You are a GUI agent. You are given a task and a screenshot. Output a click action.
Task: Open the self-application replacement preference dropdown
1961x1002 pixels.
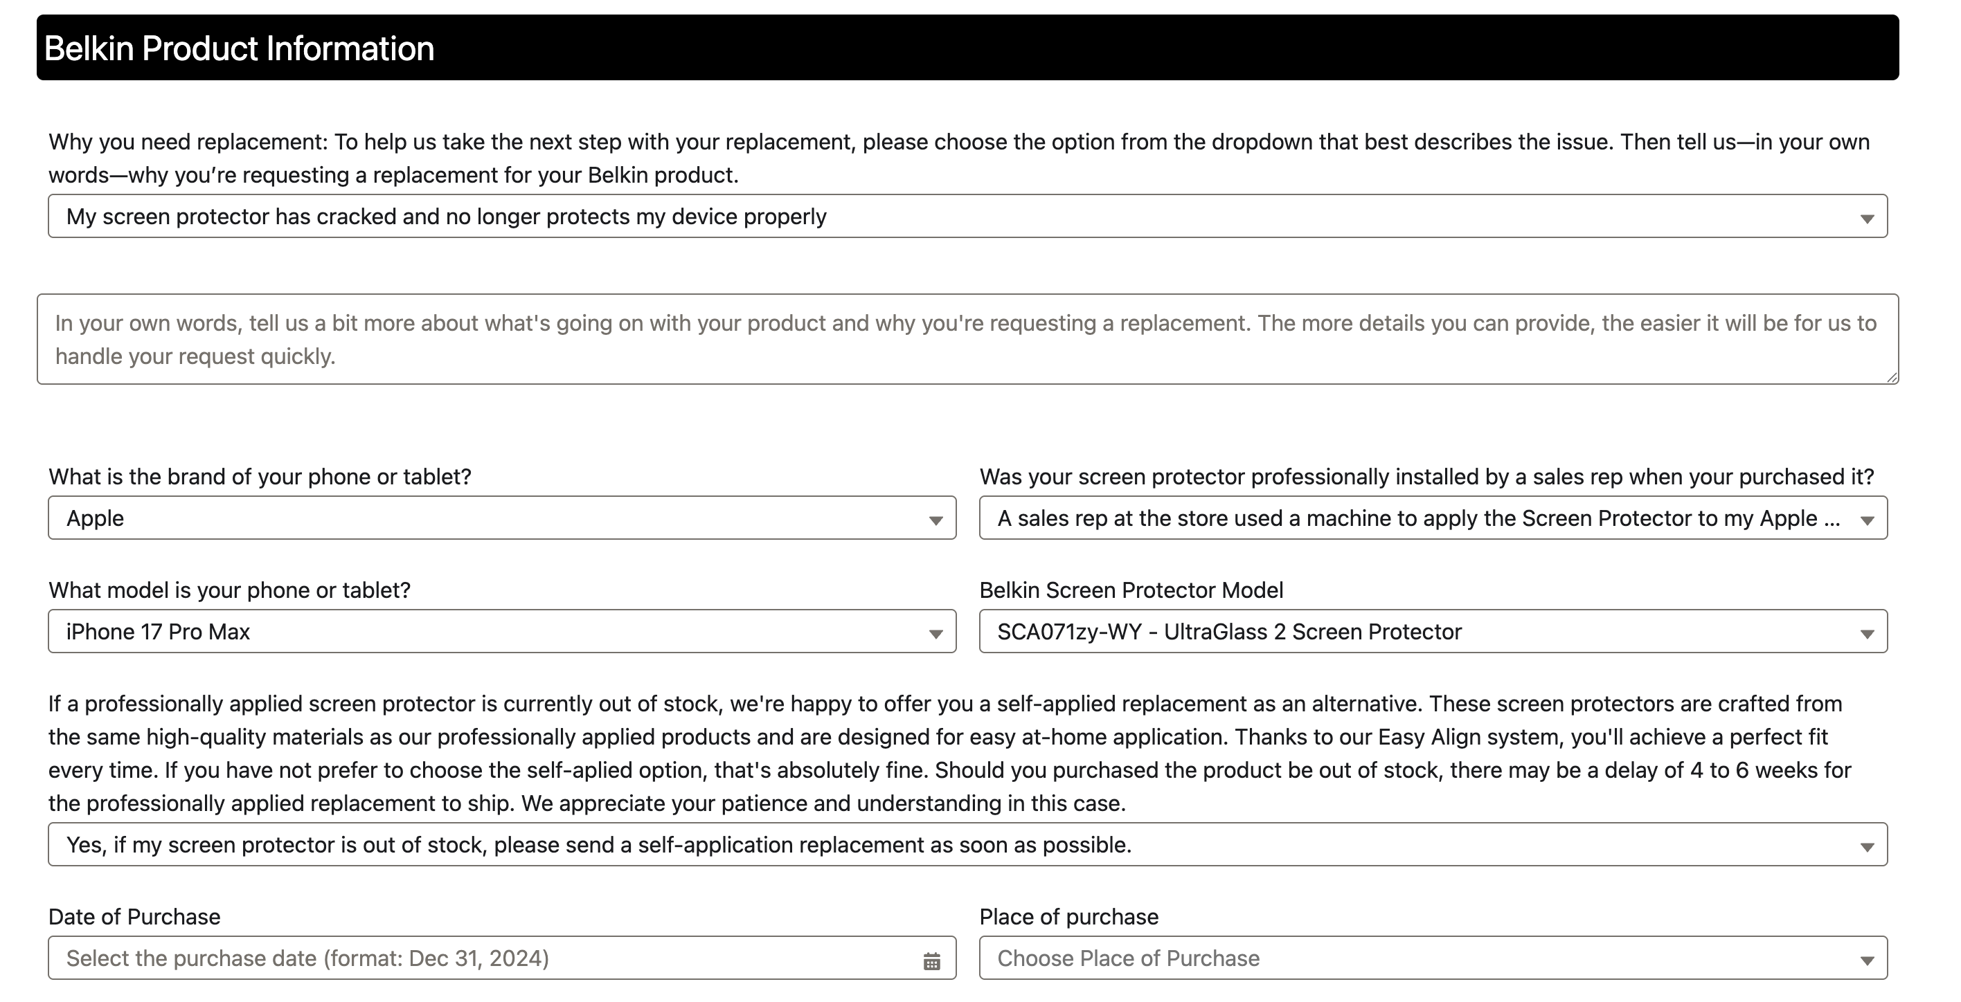(x=967, y=844)
